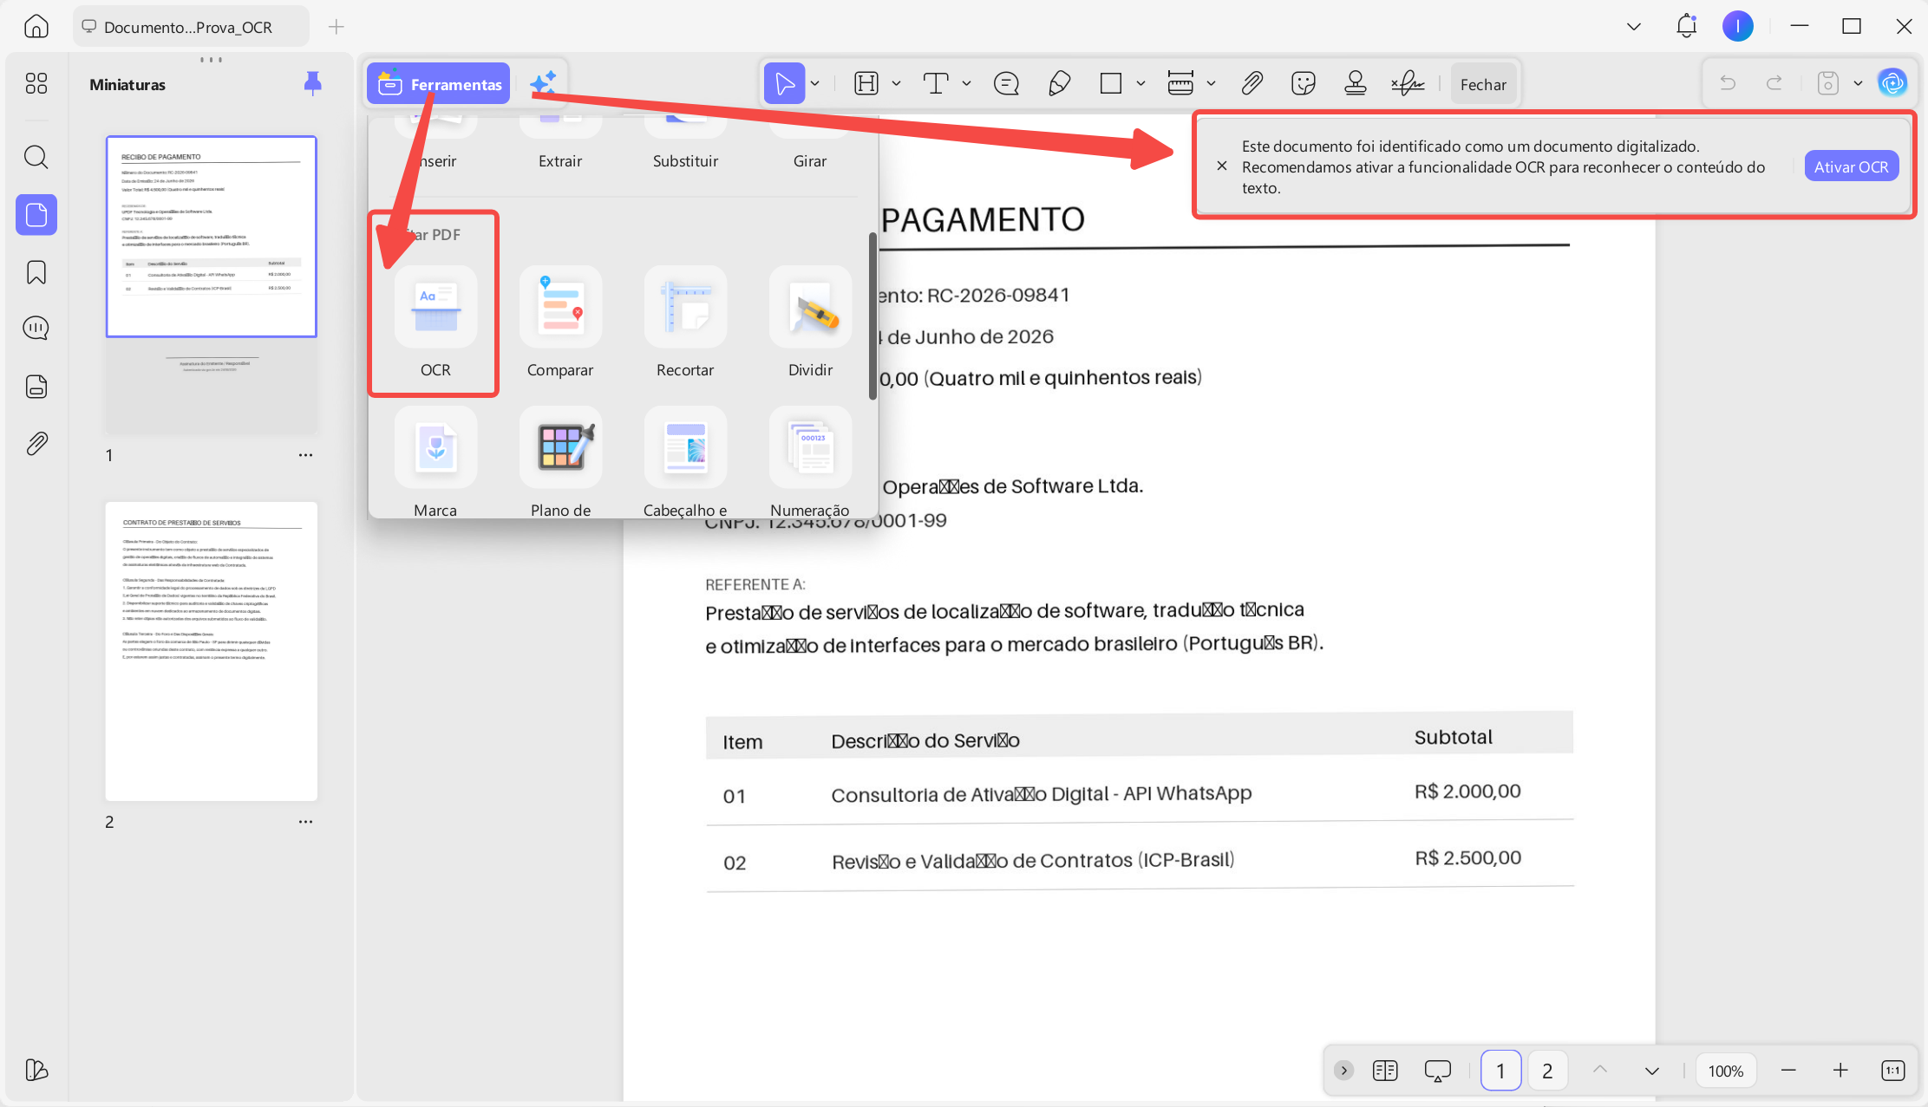Image resolution: width=1928 pixels, height=1107 pixels.
Task: Open the stamp tool
Action: coord(1355,84)
